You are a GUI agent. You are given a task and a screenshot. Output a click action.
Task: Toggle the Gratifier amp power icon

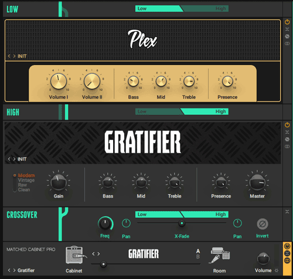287,125
